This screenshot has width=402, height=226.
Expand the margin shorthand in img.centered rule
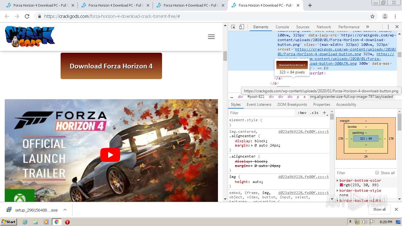[x=252, y=146]
